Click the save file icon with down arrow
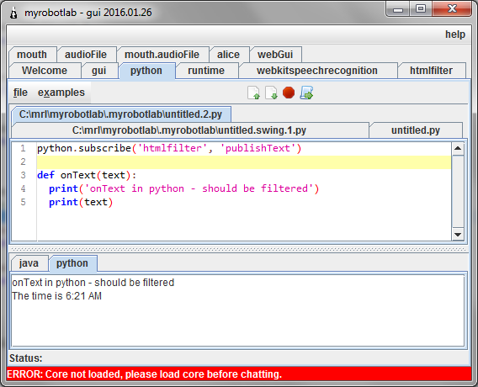Viewport: 478px width, 387px height. pyautogui.click(x=271, y=93)
